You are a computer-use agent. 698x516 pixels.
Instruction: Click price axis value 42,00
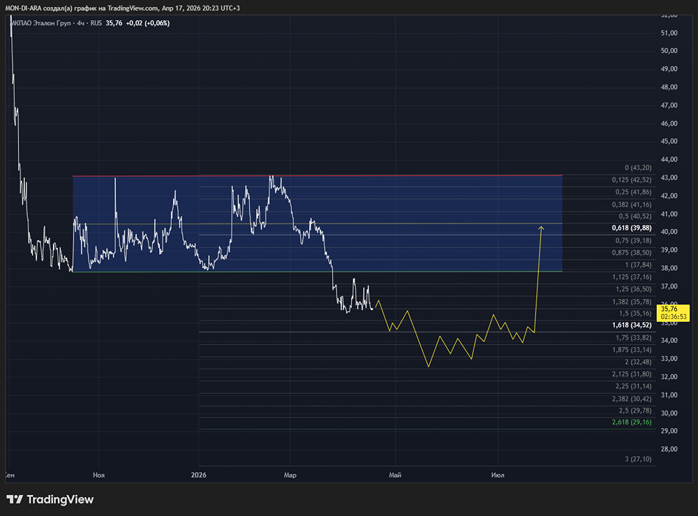click(669, 196)
